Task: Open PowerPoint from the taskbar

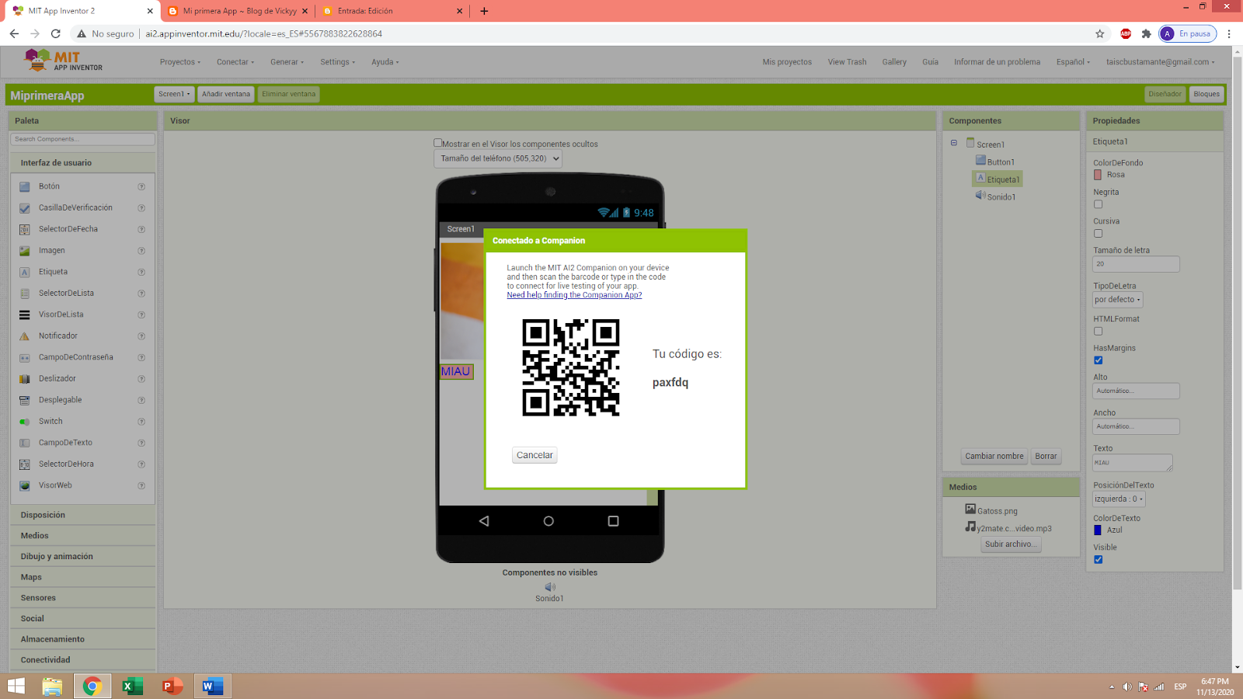Action: 172,686
